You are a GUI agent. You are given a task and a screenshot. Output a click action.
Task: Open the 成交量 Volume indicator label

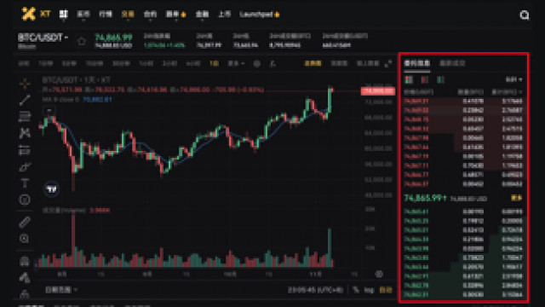click(x=64, y=211)
